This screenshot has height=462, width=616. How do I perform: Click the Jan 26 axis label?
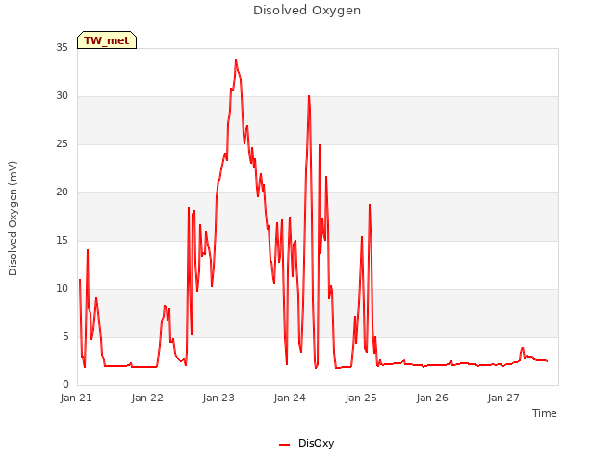coord(432,398)
